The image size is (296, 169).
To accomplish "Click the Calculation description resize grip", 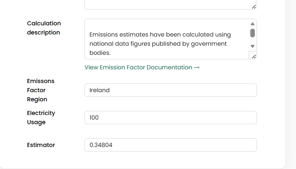I will coord(253,56).
